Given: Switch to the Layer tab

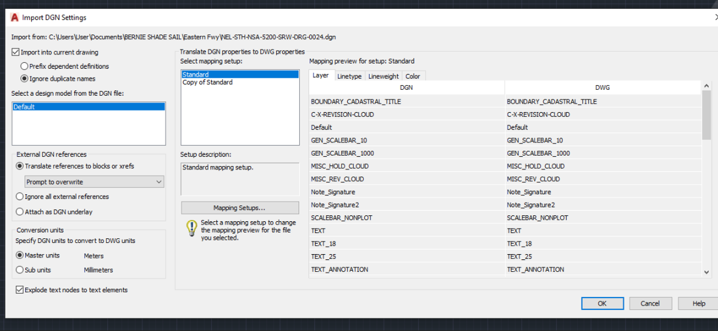Looking at the screenshot, I should [x=321, y=76].
